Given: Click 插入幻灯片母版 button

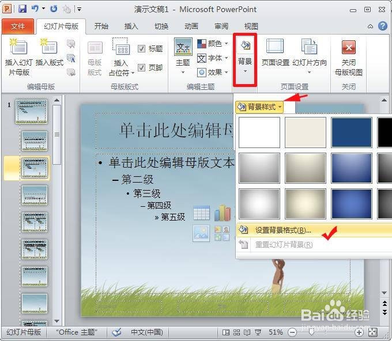Looking at the screenshot, I should click(19, 58).
